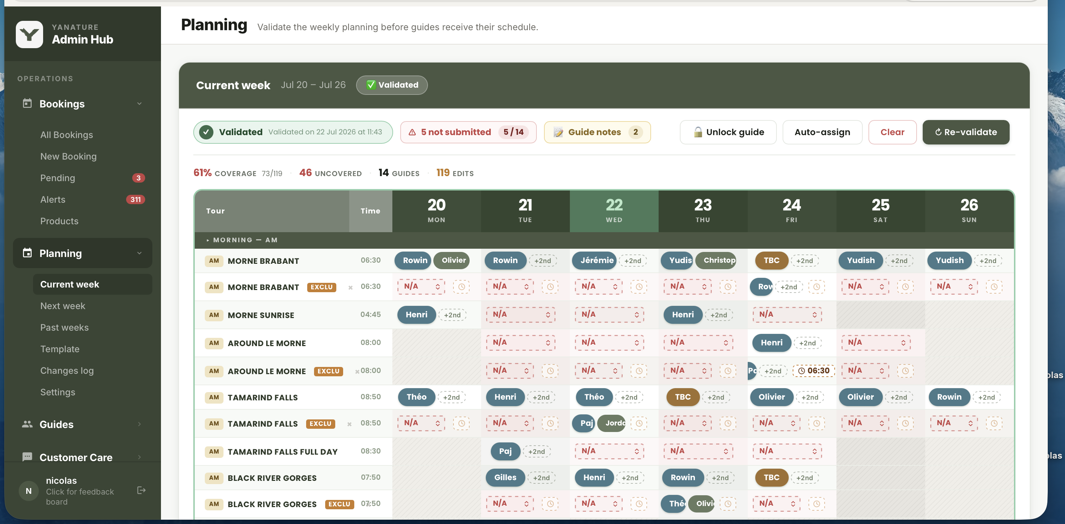Click the Validated status badge in header
Image resolution: width=1065 pixels, height=524 pixels.
point(392,85)
